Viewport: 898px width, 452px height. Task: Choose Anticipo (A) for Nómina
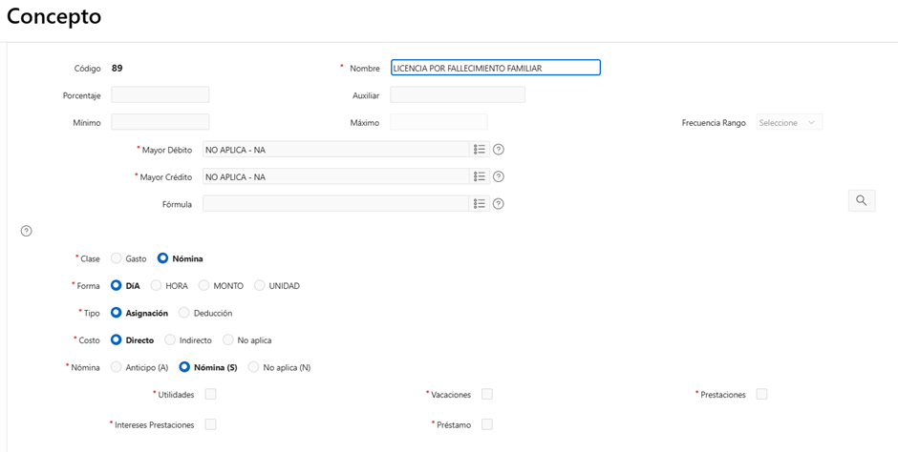coord(117,367)
